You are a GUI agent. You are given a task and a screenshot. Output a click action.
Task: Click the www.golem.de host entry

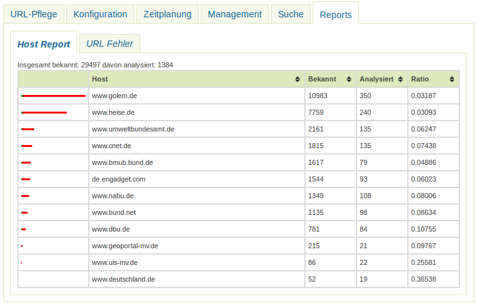[x=115, y=96]
